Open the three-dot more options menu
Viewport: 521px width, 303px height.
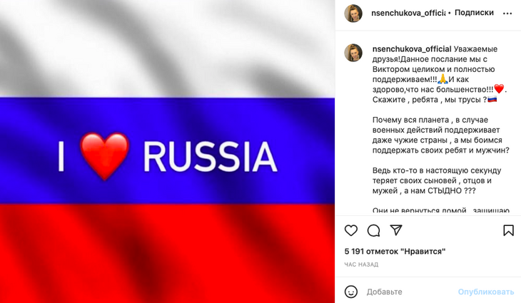pyautogui.click(x=508, y=13)
